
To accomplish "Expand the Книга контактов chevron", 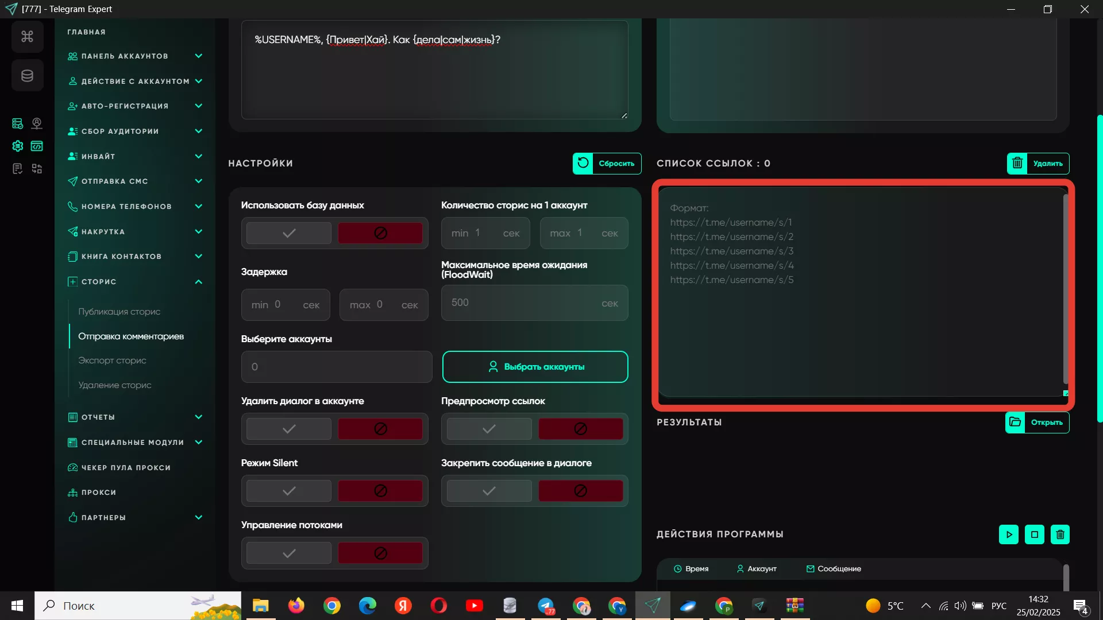I will [199, 256].
